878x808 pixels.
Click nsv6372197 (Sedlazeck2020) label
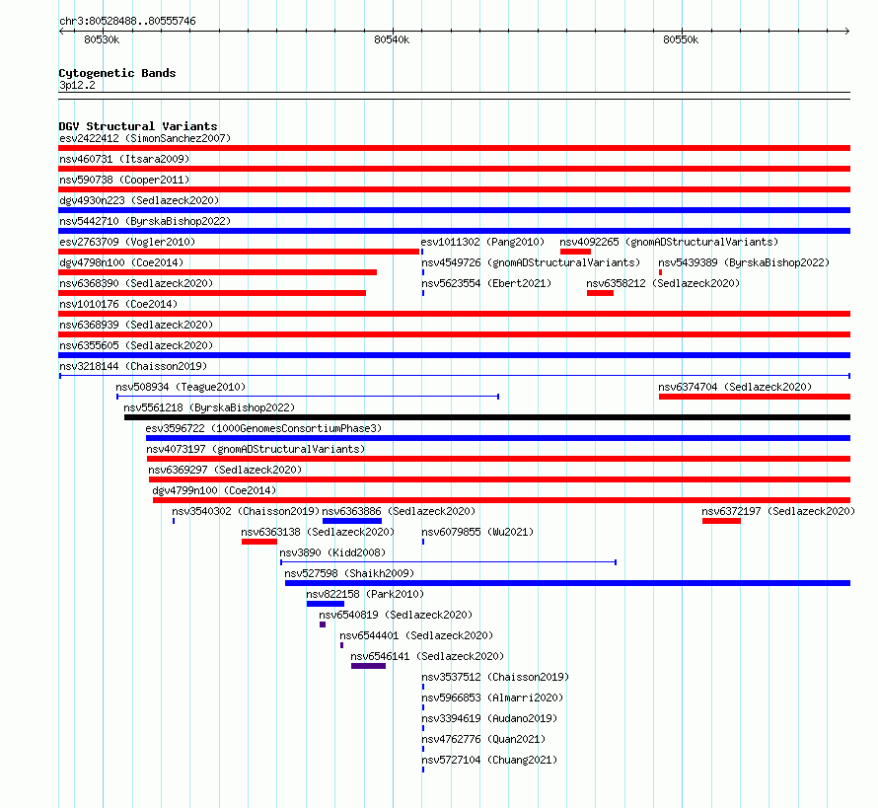tap(778, 511)
